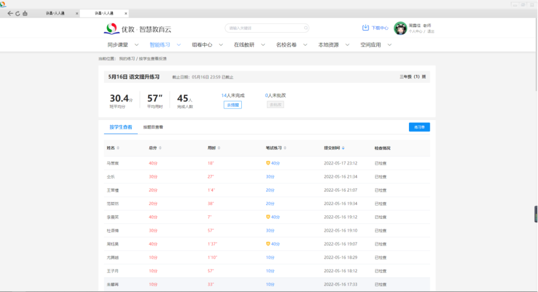The height and width of the screenshot is (292, 538).
Task: Open 我的练习 breadcrumb link
Action: [126, 59]
